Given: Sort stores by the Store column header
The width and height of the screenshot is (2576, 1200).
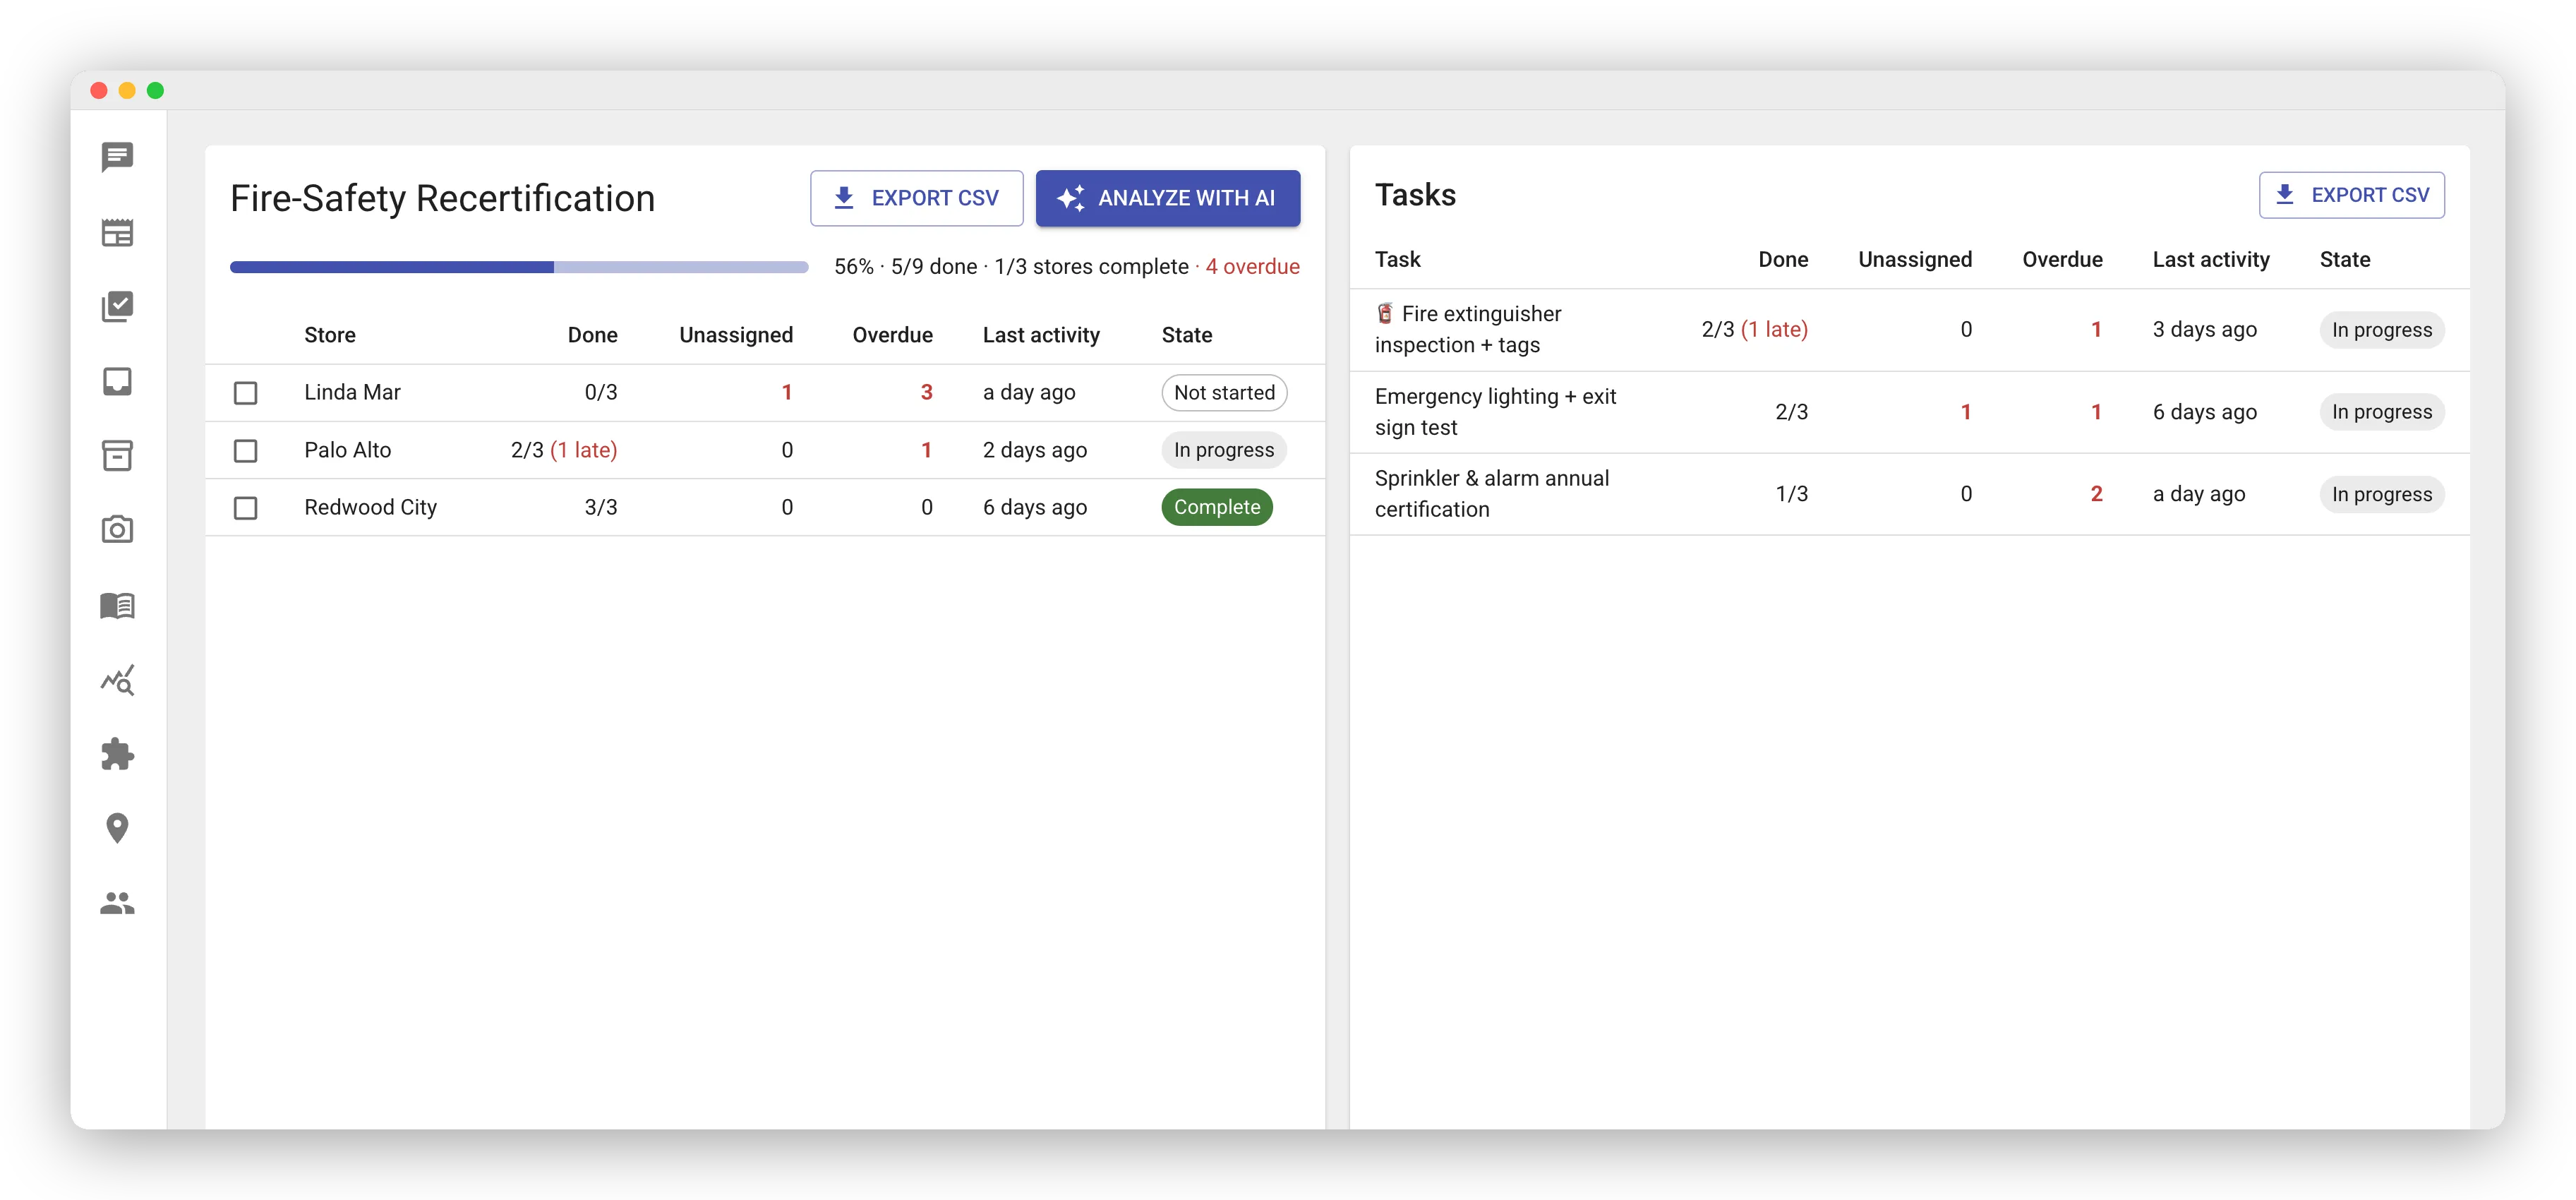Looking at the screenshot, I should [x=330, y=335].
